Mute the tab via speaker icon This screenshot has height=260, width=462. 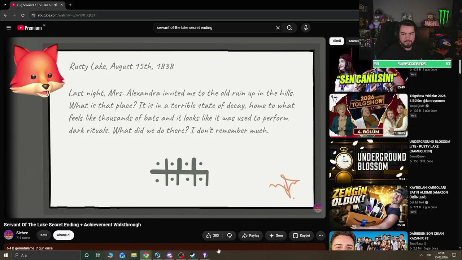(56, 5)
